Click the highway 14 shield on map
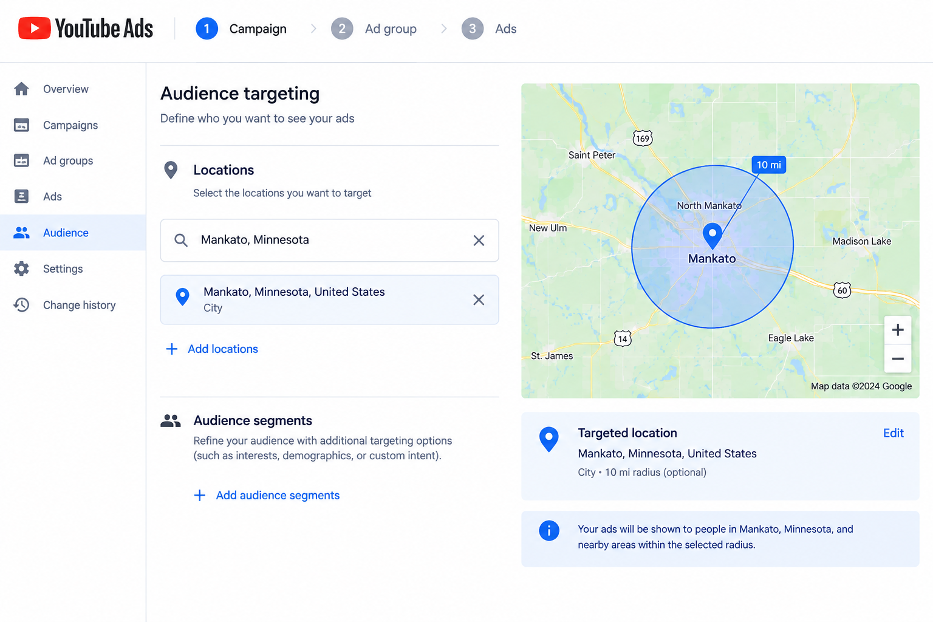The width and height of the screenshot is (933, 622). click(623, 339)
